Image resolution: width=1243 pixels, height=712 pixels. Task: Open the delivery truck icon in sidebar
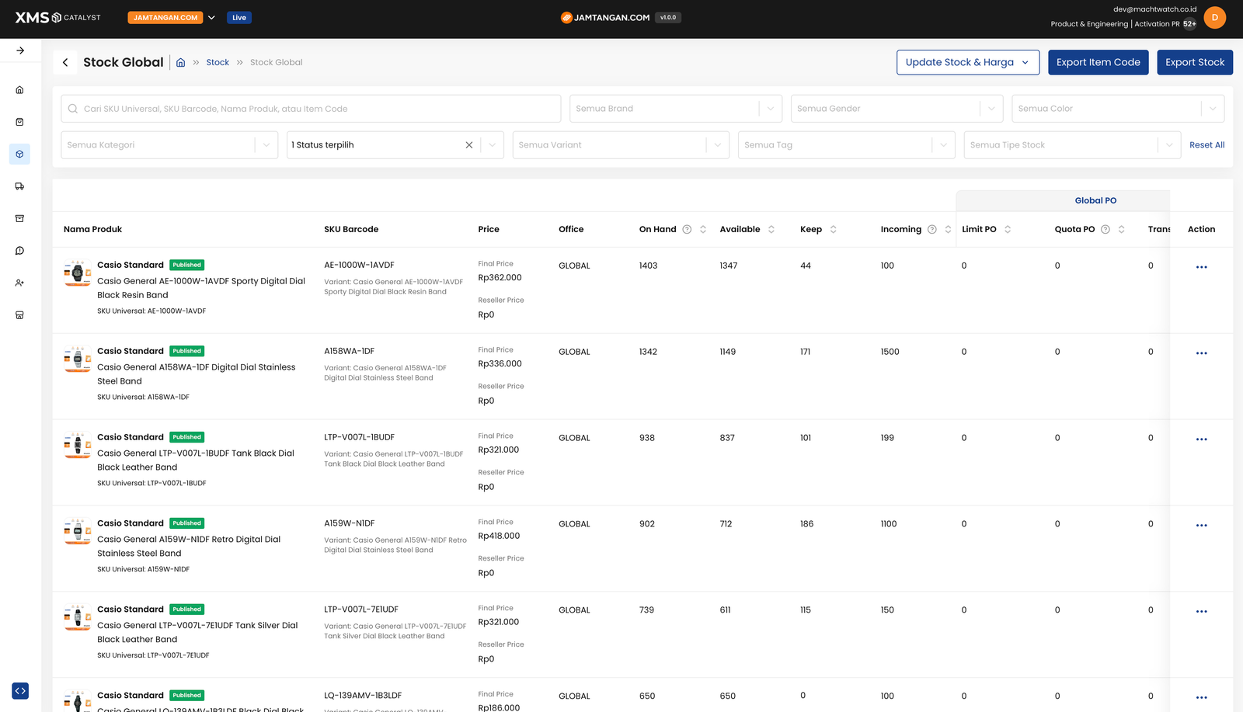[x=20, y=186]
